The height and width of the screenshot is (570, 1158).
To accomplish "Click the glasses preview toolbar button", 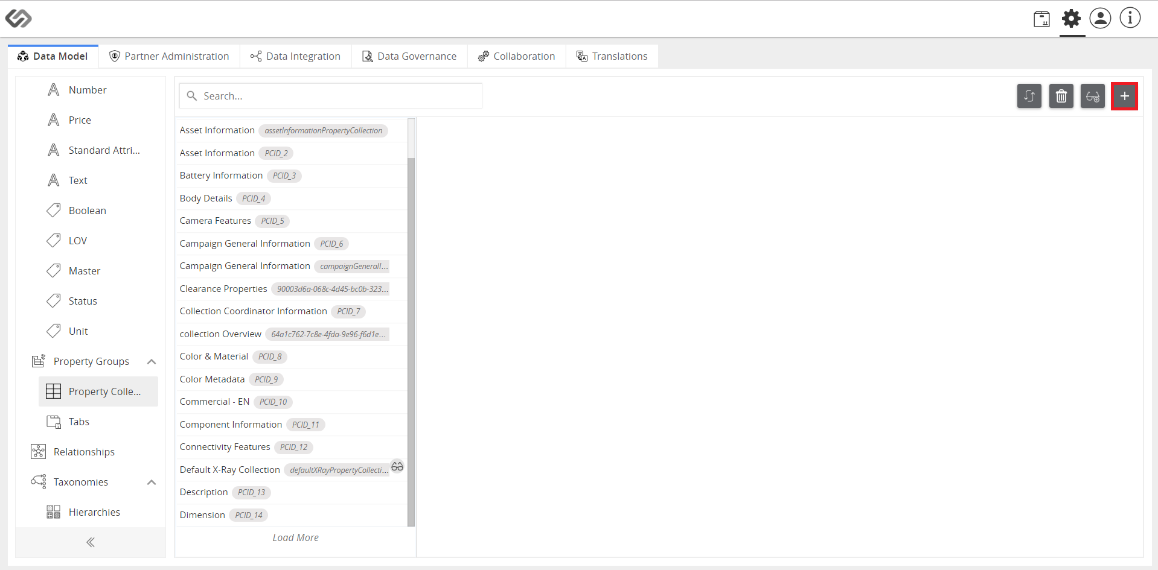I will pos(1093,96).
